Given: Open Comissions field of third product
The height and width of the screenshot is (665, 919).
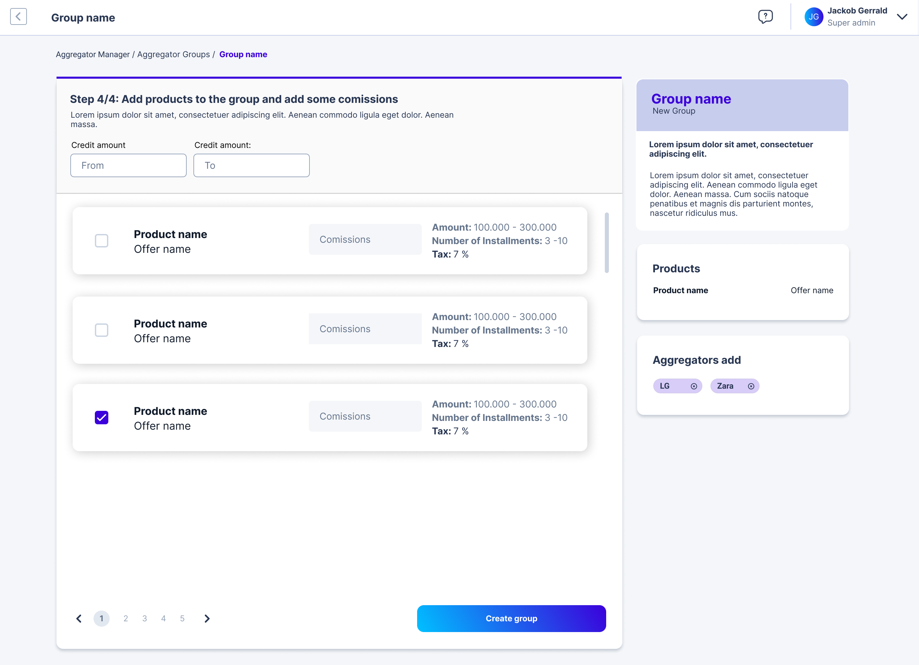Looking at the screenshot, I should pyautogui.click(x=365, y=416).
